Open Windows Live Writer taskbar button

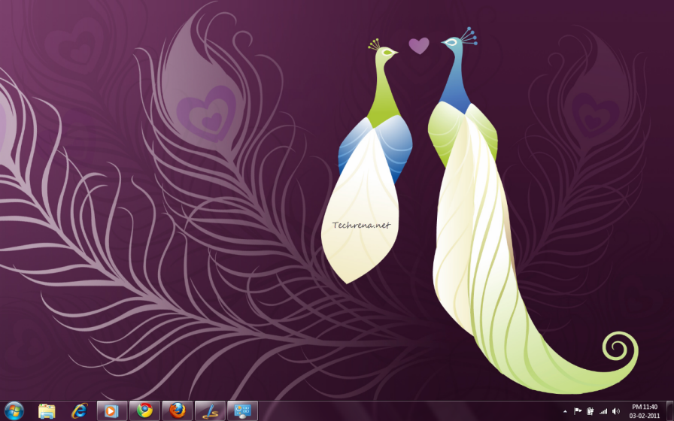coord(210,410)
